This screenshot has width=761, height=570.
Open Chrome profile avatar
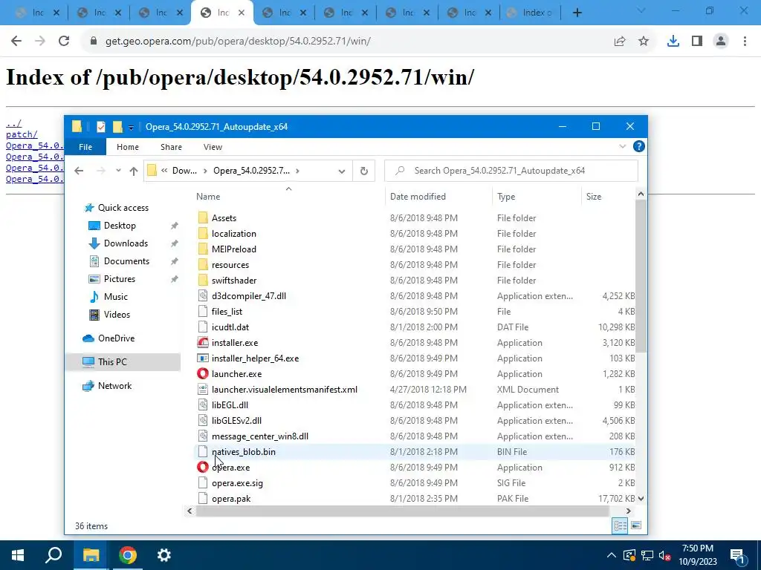tap(721, 42)
